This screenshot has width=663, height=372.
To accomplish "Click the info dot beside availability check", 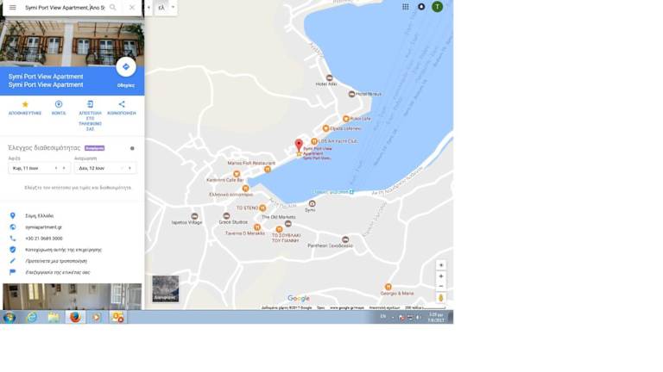I will coord(132,148).
